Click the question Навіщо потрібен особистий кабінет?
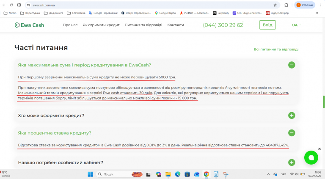Image resolution: width=325 pixels, height=179 pixels. point(61,162)
